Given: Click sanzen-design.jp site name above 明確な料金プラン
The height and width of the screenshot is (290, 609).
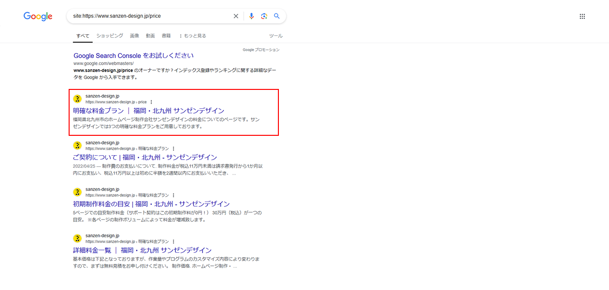Looking at the screenshot, I should coord(102,96).
